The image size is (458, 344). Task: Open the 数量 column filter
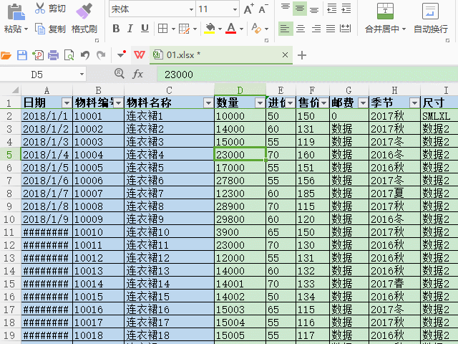pos(260,103)
